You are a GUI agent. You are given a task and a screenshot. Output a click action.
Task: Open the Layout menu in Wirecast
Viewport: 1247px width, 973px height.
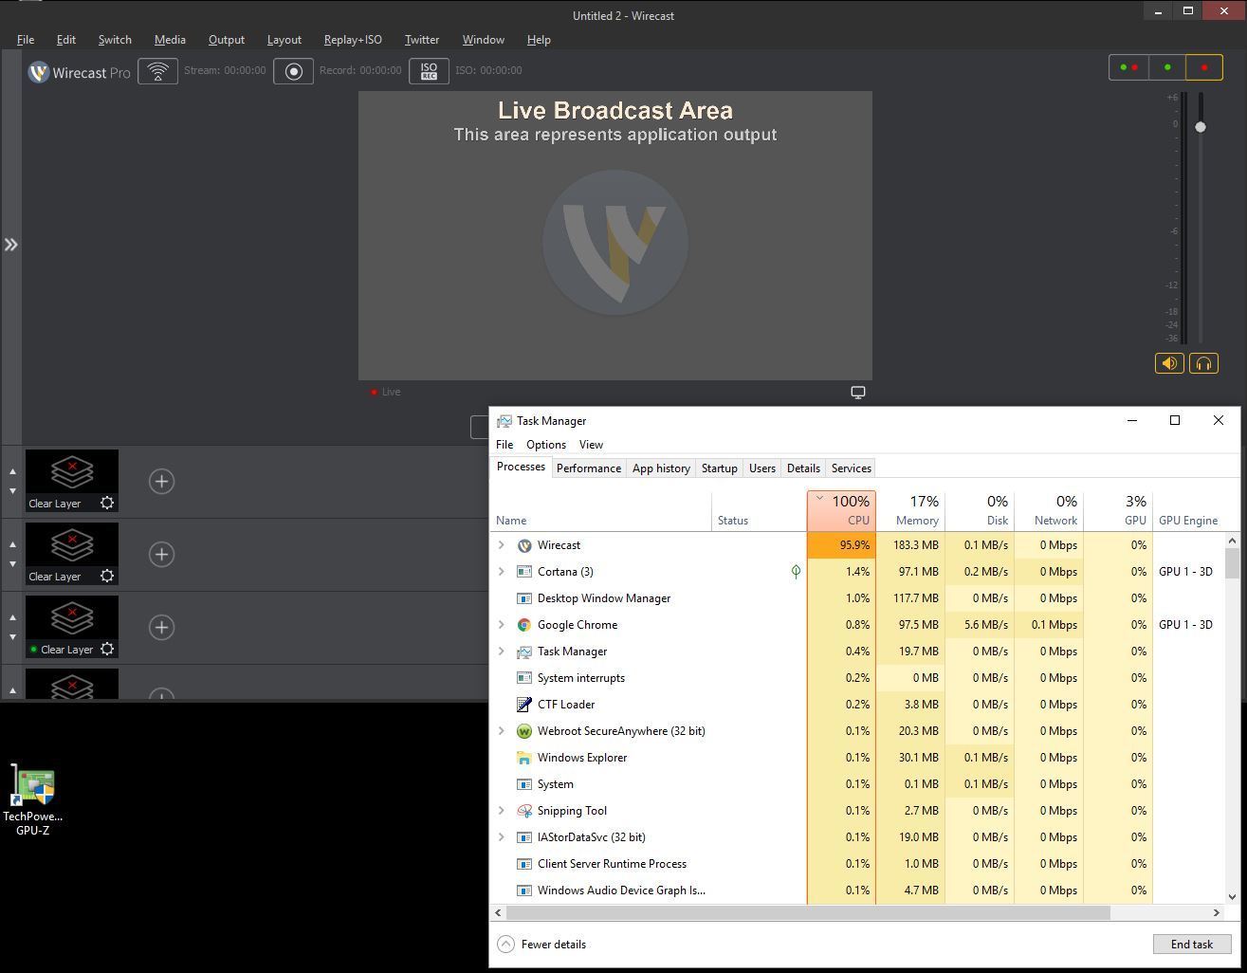click(284, 40)
